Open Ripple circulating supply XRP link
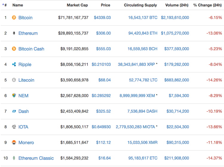This screenshot has height=167, width=224. tap(136, 64)
